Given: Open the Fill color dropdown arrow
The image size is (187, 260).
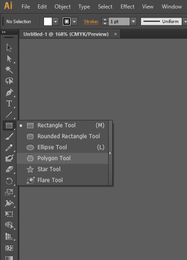Looking at the screenshot, I should [55, 21].
